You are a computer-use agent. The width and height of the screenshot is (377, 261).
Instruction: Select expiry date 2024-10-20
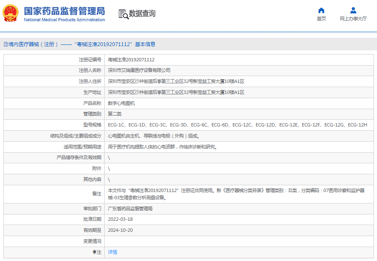[120, 230]
